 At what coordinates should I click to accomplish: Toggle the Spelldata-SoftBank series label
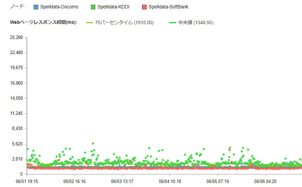pos(168,7)
